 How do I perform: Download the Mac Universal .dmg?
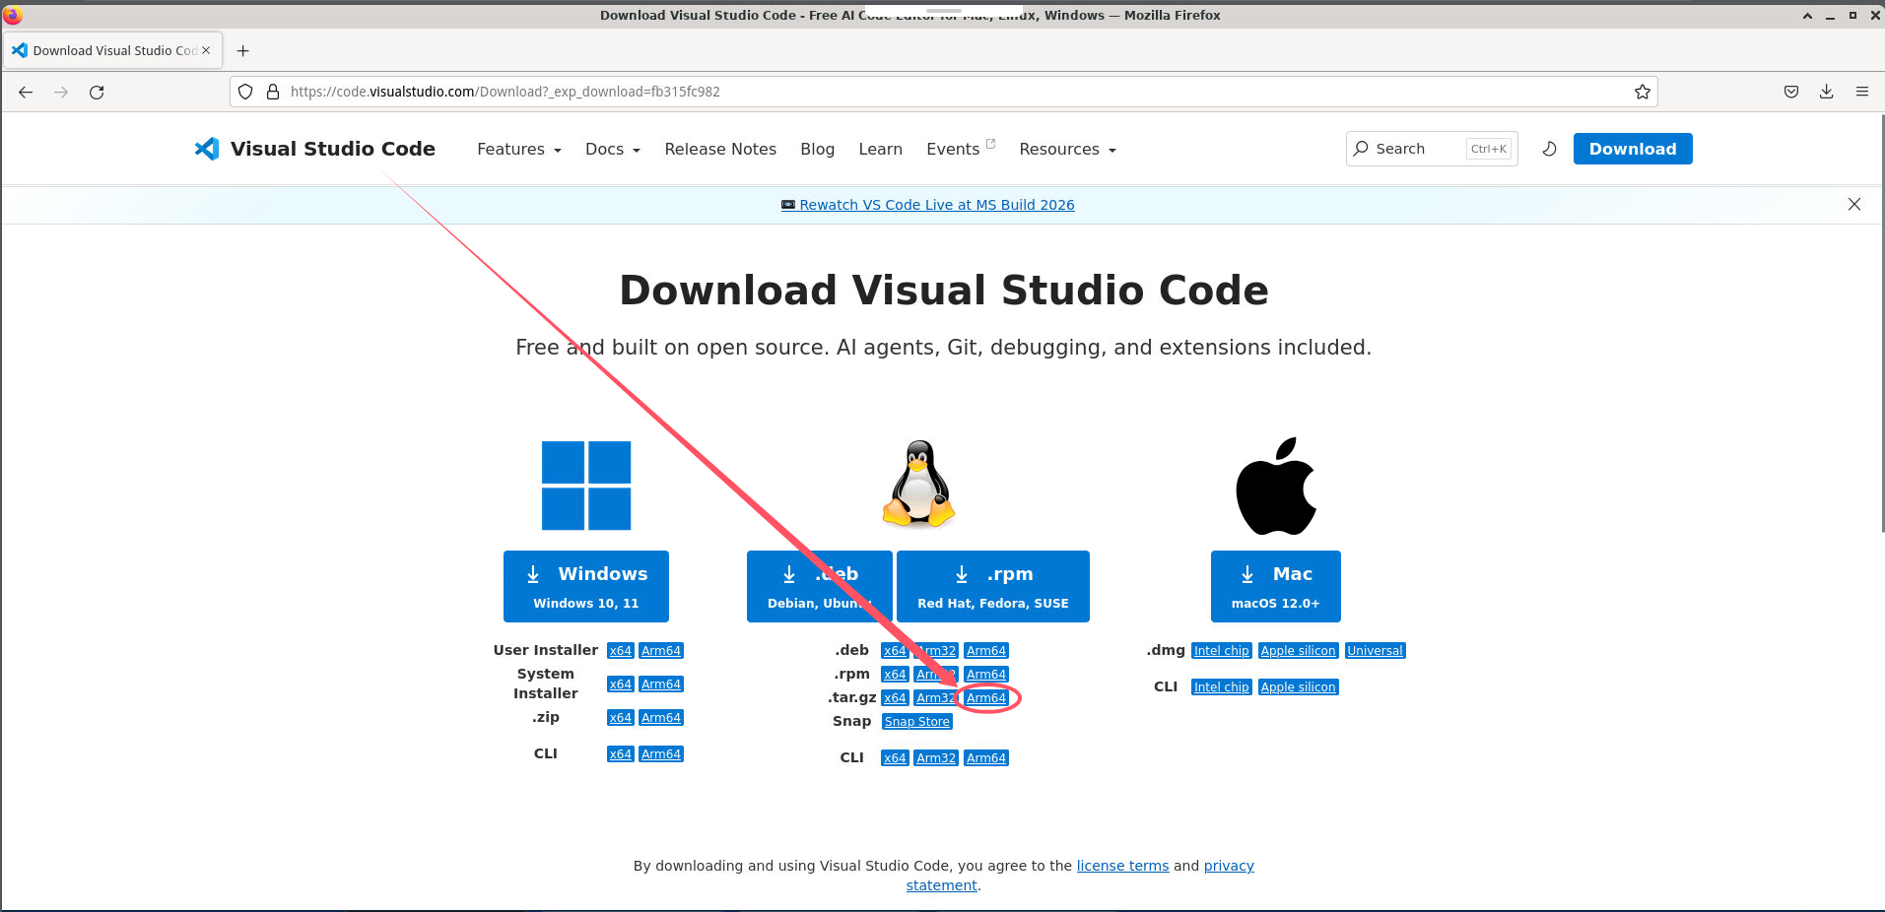(x=1376, y=651)
